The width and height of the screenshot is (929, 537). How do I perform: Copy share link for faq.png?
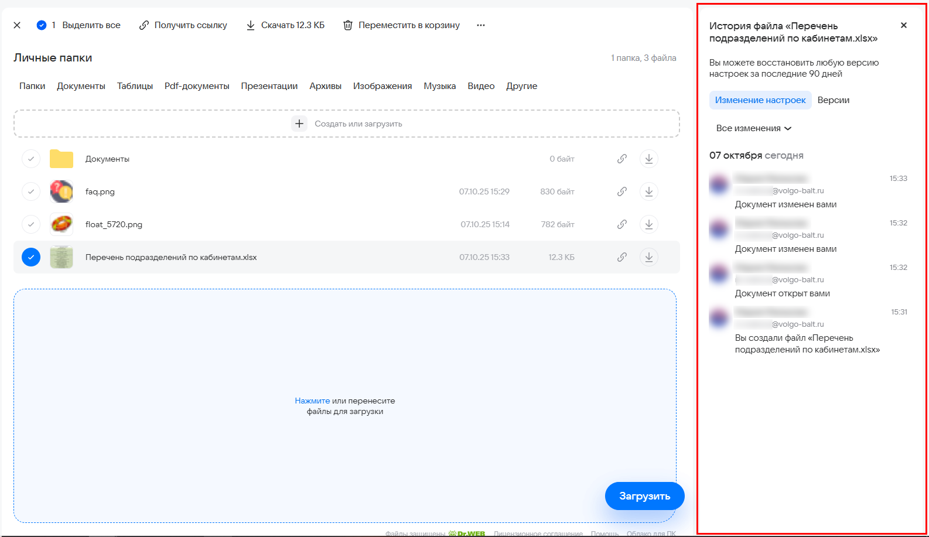tap(622, 191)
